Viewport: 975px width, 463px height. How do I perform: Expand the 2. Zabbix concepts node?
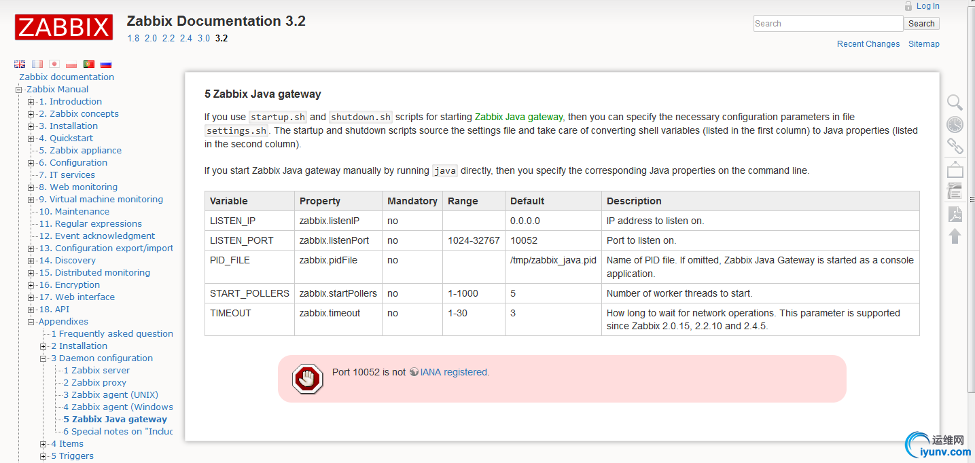pos(31,114)
